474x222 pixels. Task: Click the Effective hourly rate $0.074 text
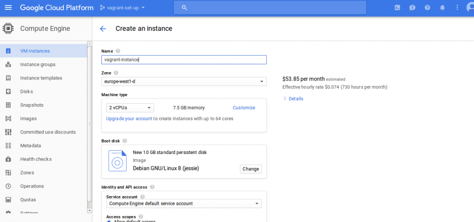[311, 87]
